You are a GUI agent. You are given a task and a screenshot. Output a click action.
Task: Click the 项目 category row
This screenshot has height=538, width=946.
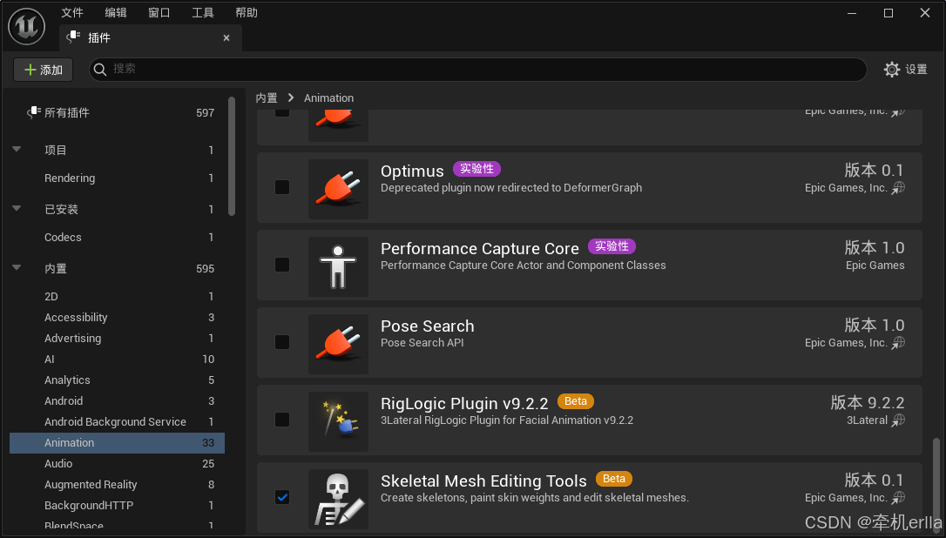pos(117,151)
